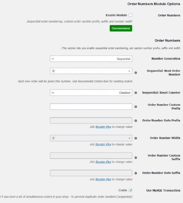Image resolution: width=183 pixels, height=203 pixels.
Task: Click spinner arrows in Next Order Number field
Action: pyautogui.click(x=53, y=71)
